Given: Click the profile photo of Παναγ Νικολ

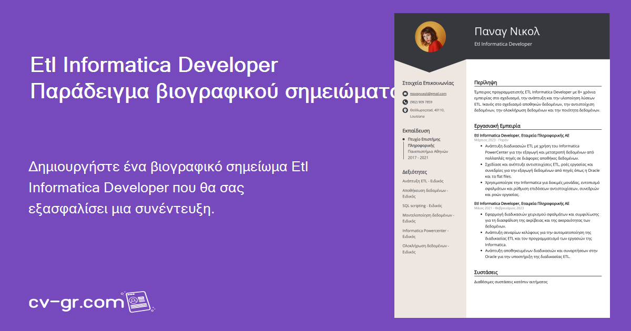Looking at the screenshot, I should [430, 37].
